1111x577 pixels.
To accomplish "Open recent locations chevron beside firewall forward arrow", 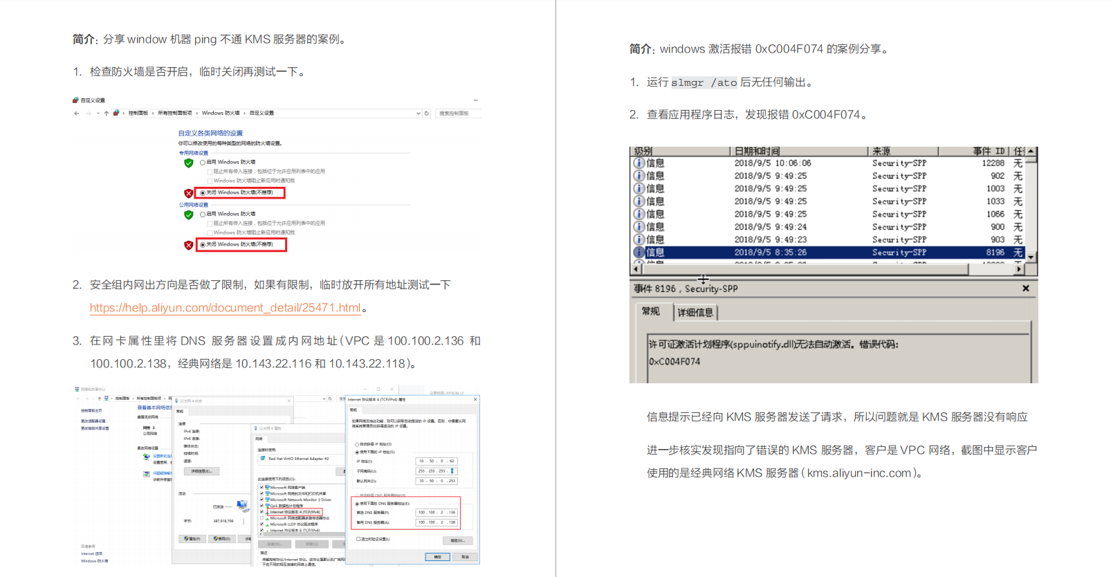I will pyautogui.click(x=98, y=113).
